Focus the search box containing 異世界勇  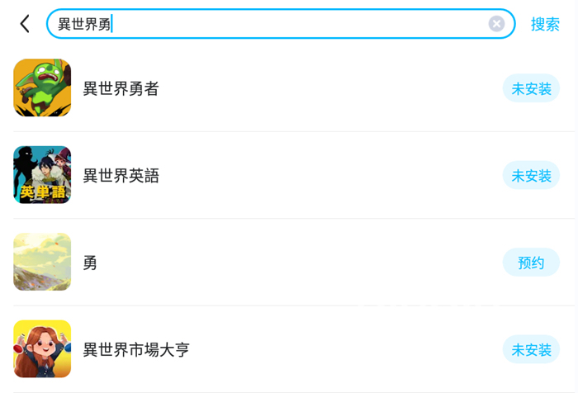coord(272,24)
